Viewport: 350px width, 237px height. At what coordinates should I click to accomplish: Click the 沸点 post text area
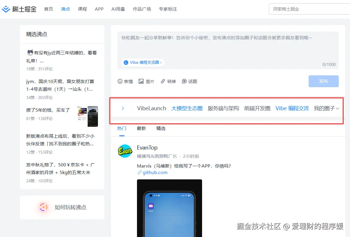click(x=228, y=50)
